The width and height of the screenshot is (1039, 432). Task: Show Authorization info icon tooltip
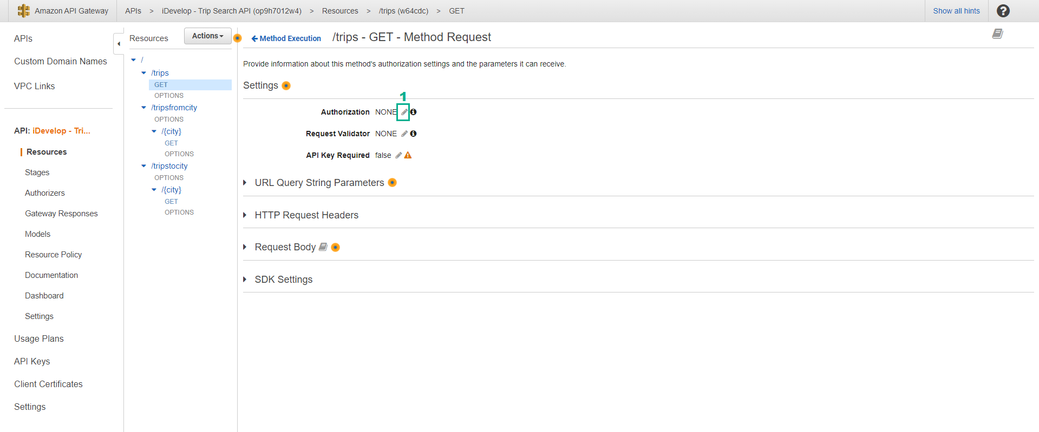tap(414, 112)
